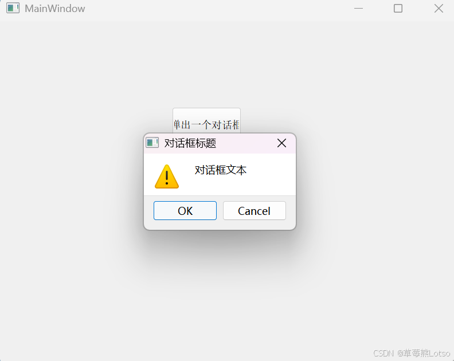Click the dialog title bar app icon
Viewport: 454px width, 361px height.
[x=152, y=143]
